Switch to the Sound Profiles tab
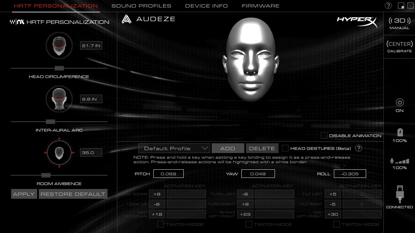The height and width of the screenshot is (233, 415). coord(141,6)
